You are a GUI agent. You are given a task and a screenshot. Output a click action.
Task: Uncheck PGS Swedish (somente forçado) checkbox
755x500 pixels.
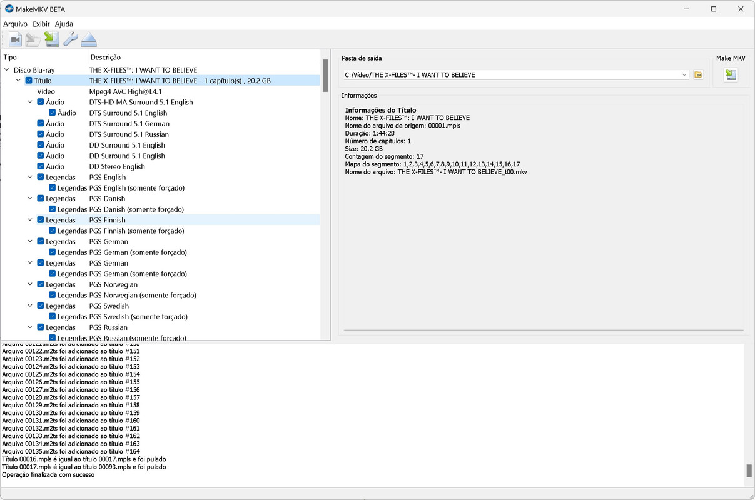(x=53, y=317)
